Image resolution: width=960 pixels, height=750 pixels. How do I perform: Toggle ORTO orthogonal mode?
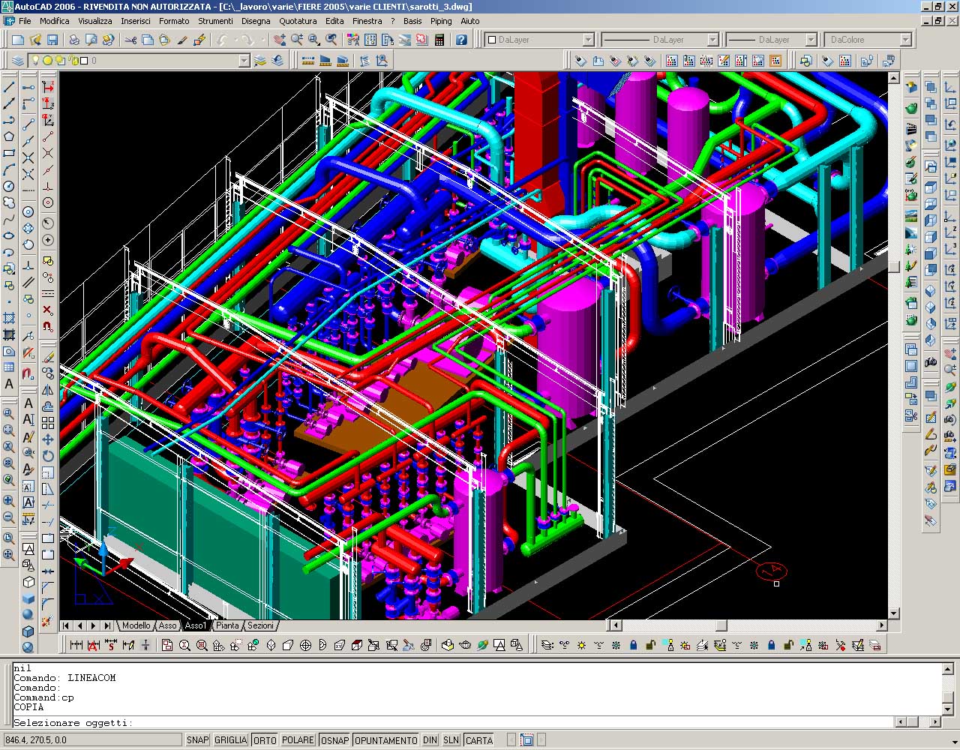pyautogui.click(x=265, y=740)
